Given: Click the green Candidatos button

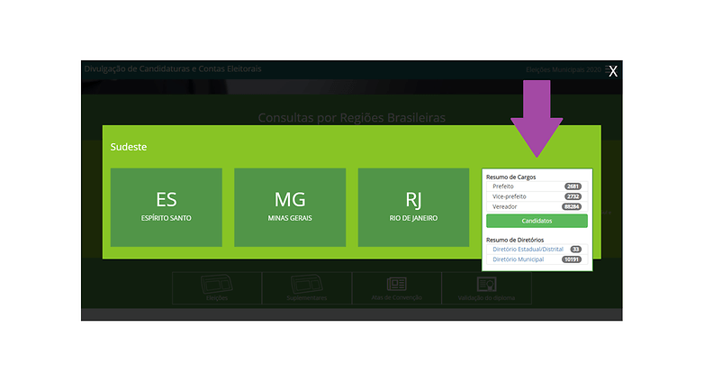Looking at the screenshot, I should pos(537,221).
